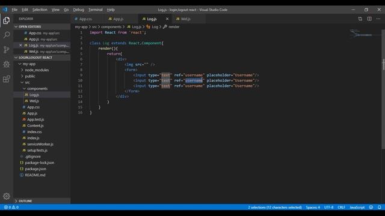Viewport: 385px width, 216px height.
Task: Change indentation via Spaces: 4
Action: click(x=313, y=207)
